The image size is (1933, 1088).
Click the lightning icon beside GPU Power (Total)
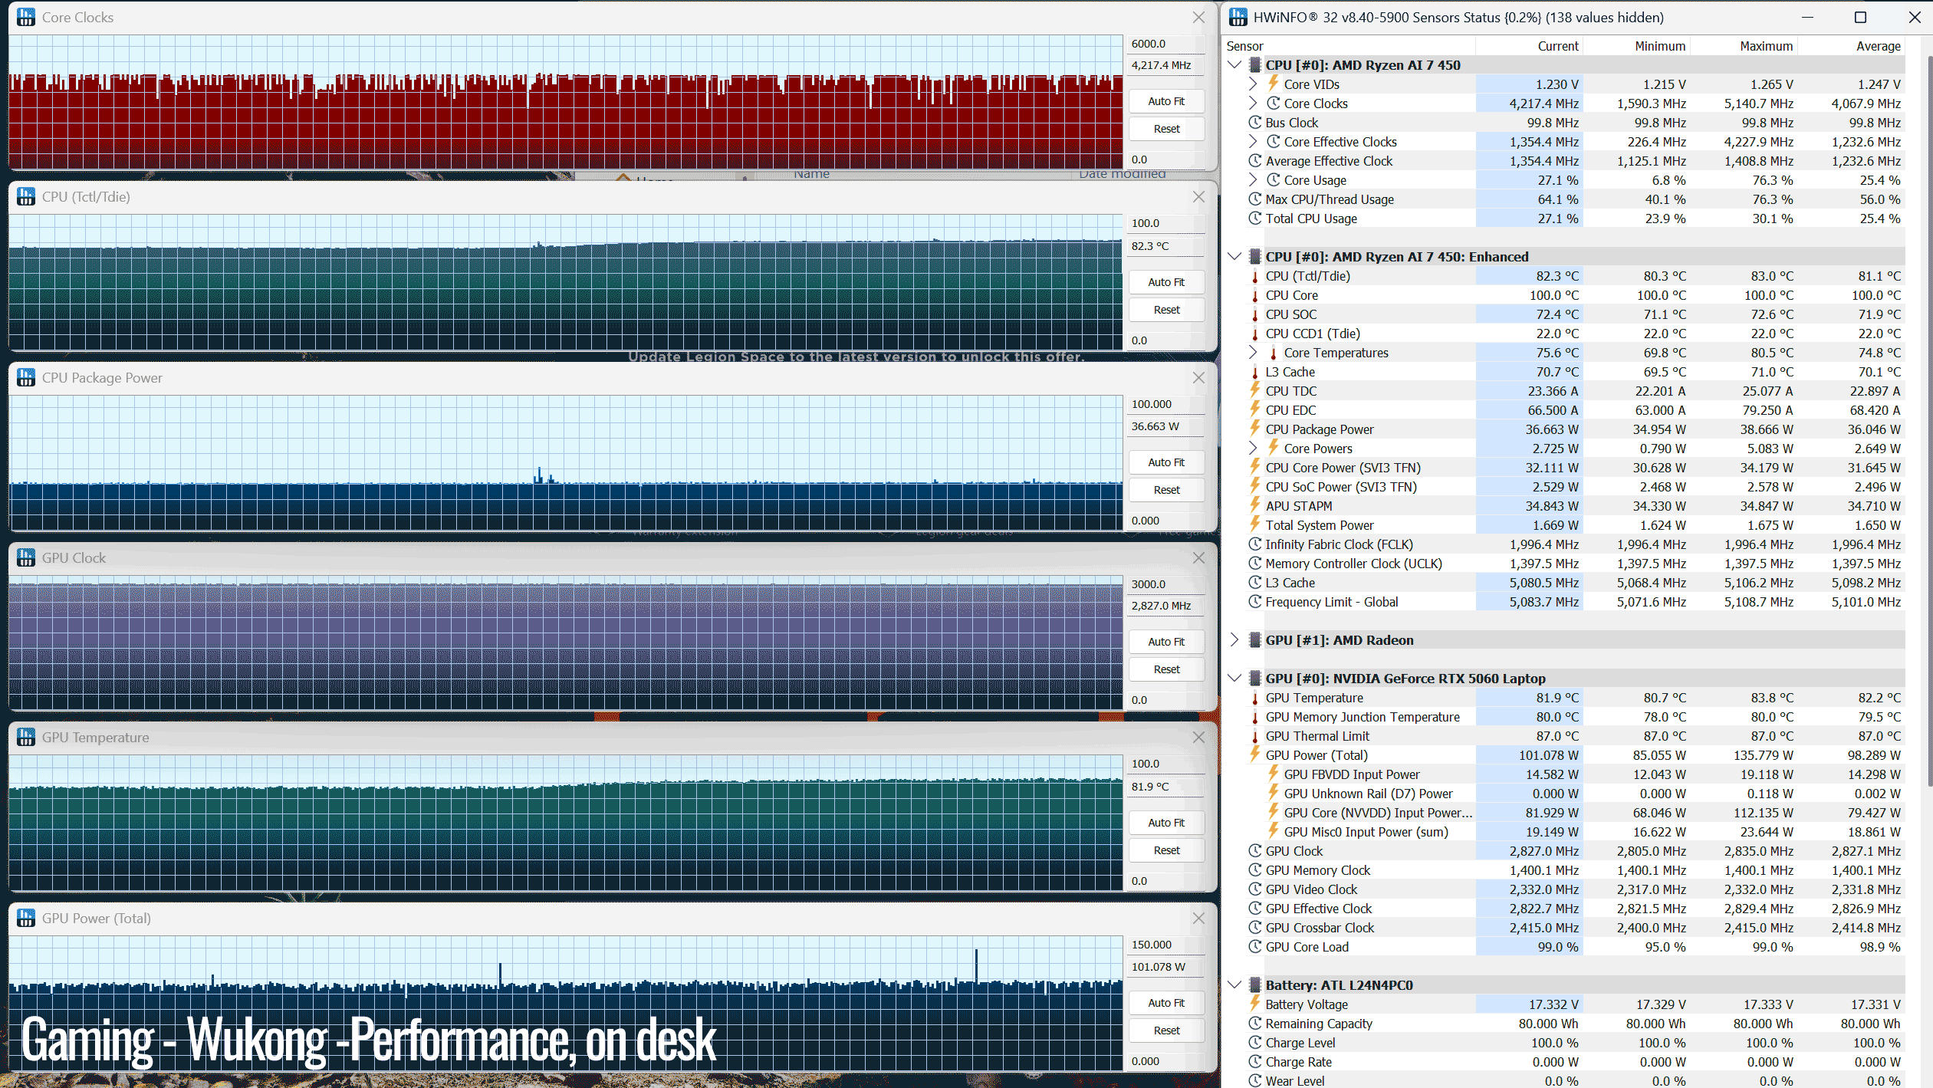[x=1255, y=754]
